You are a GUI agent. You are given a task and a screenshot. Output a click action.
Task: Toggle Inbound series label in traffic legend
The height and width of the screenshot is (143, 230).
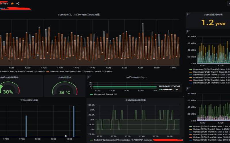(54, 71)
